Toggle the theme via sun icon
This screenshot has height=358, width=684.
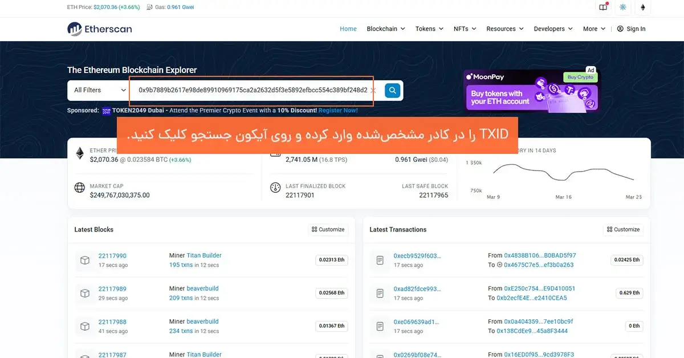point(623,7)
